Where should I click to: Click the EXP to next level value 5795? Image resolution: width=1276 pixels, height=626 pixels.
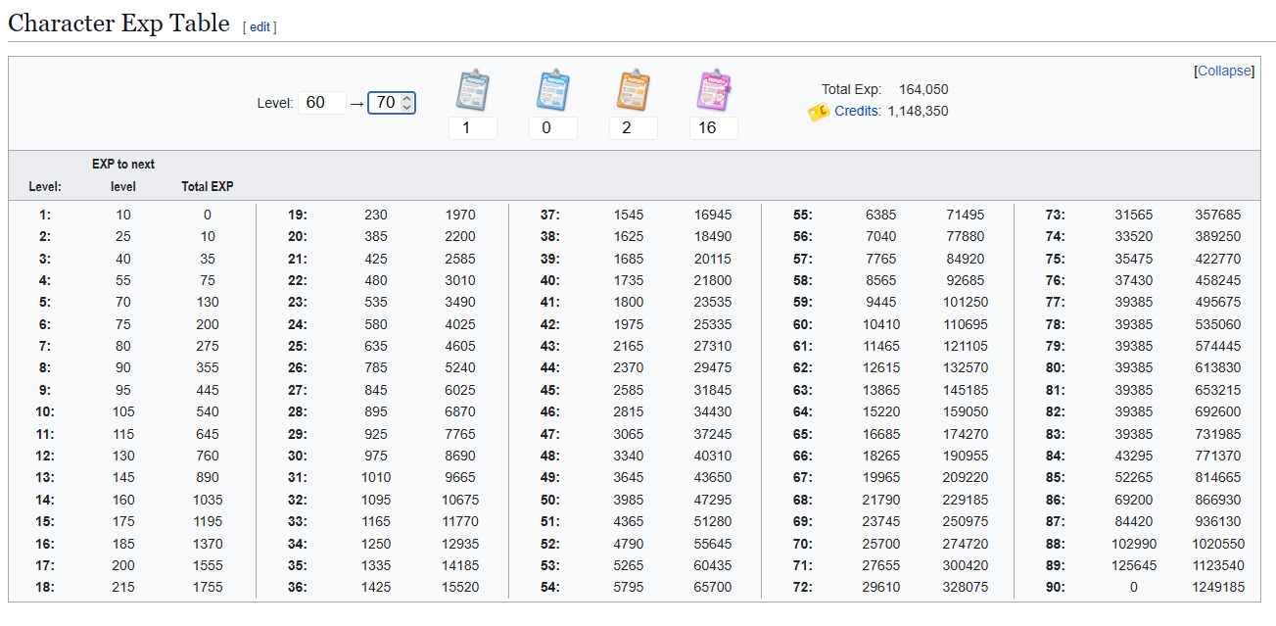coord(629,588)
